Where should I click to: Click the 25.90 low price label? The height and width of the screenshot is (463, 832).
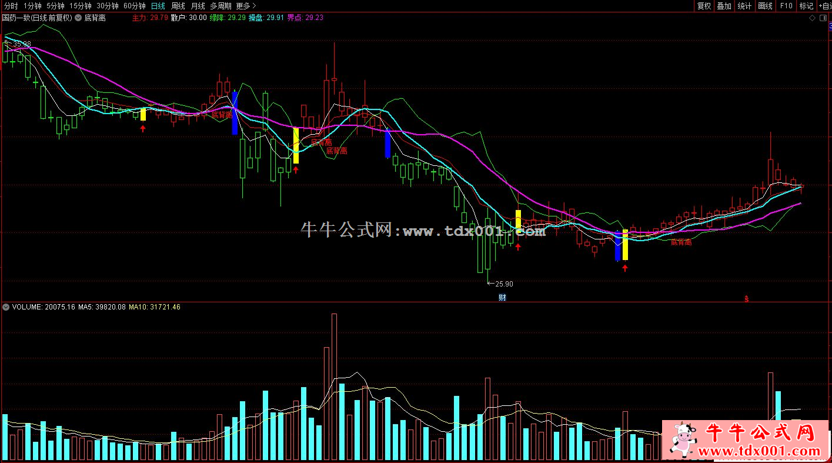tap(504, 284)
